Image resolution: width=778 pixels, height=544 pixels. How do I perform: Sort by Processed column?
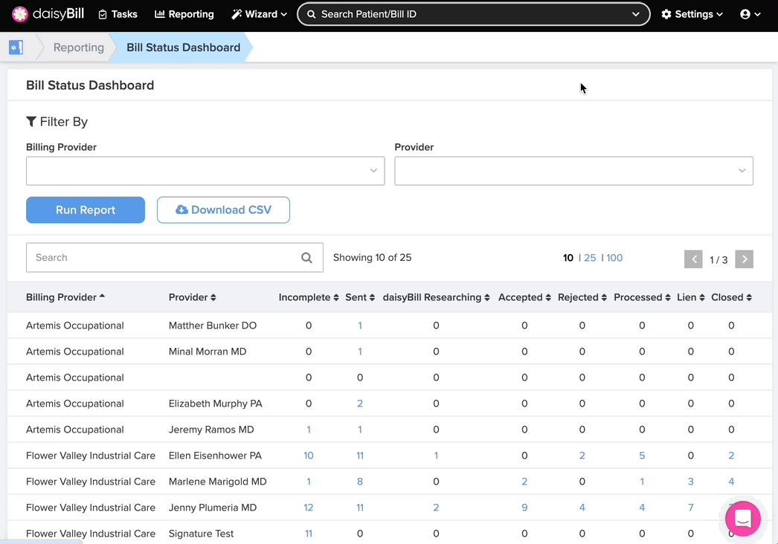coord(642,297)
